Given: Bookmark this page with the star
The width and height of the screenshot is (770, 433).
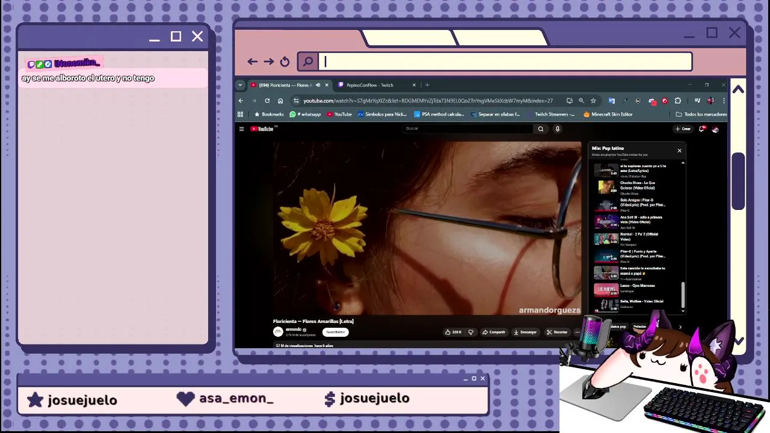Looking at the screenshot, I should point(593,100).
